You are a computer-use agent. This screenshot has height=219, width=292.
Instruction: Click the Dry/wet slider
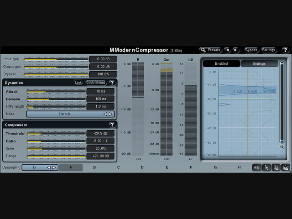pos(56,74)
